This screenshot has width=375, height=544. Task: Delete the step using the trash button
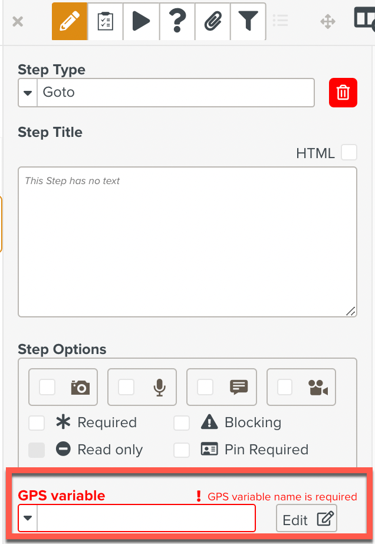click(343, 92)
